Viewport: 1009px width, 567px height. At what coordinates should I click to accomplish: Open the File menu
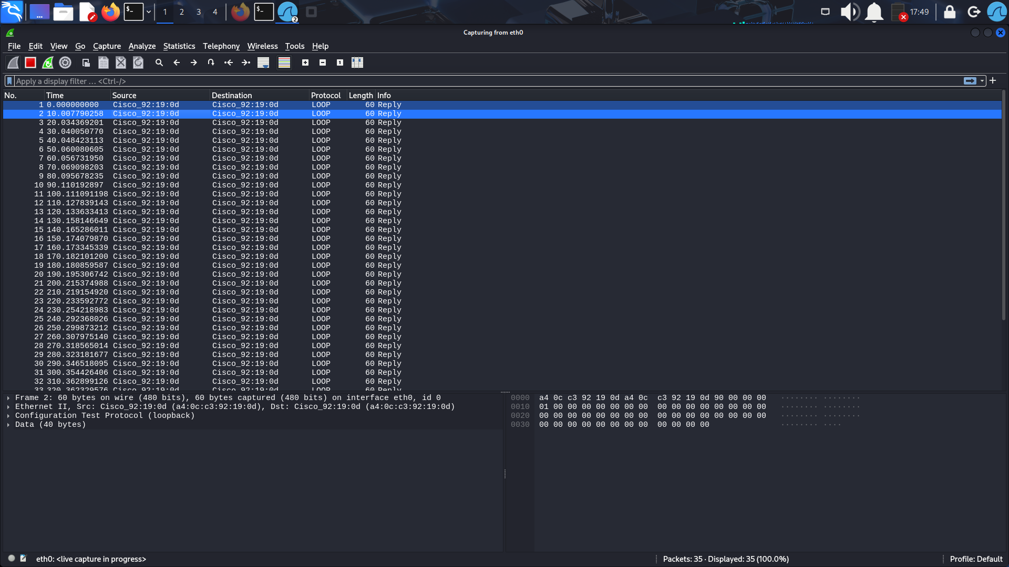click(14, 46)
